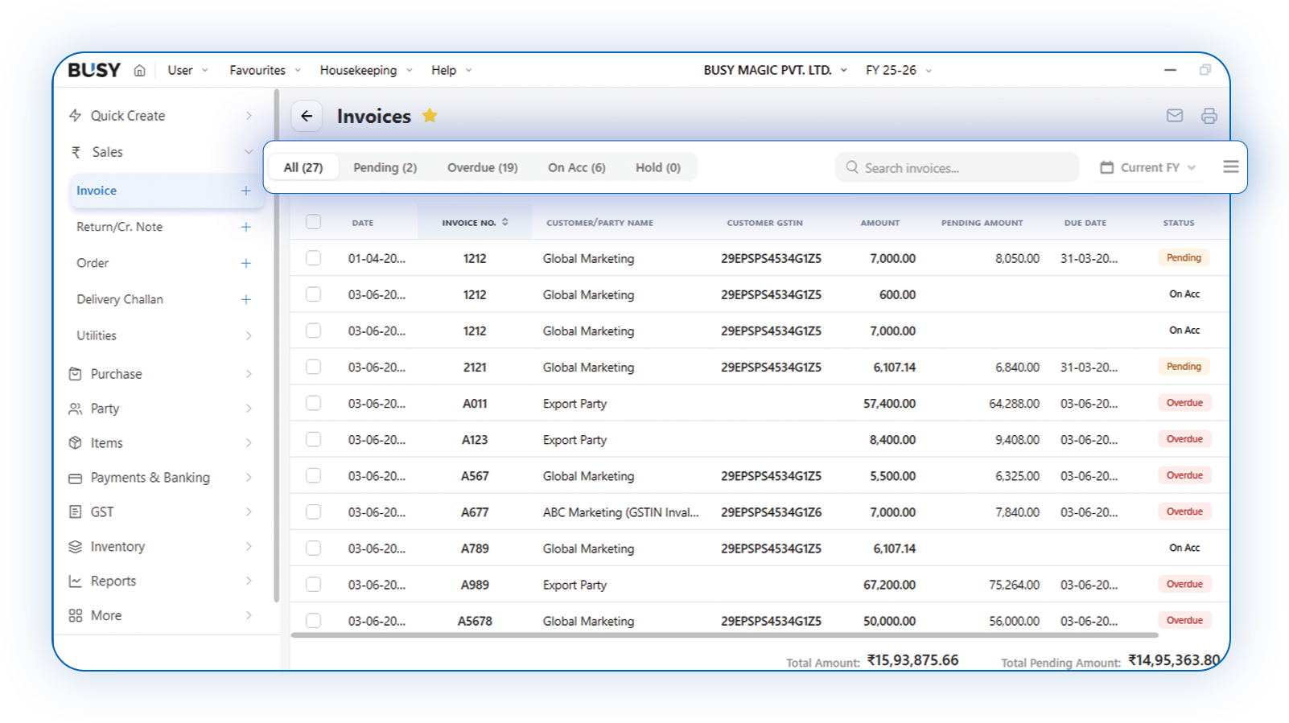Click the Pending status badge for invoice 2121

point(1184,367)
